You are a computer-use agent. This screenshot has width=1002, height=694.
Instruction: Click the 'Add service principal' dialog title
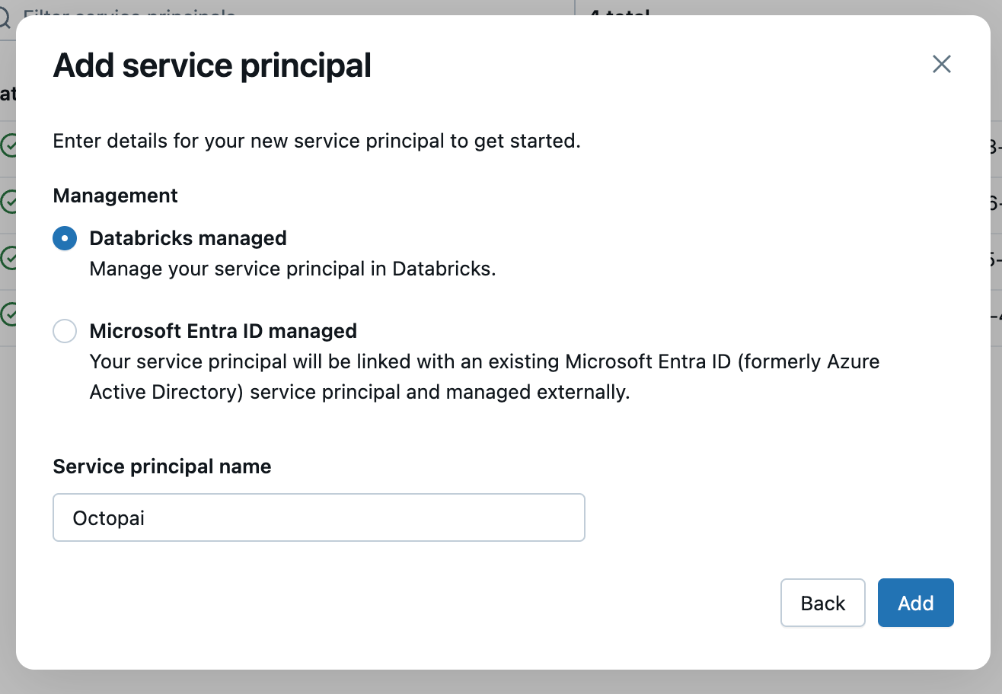click(x=212, y=65)
